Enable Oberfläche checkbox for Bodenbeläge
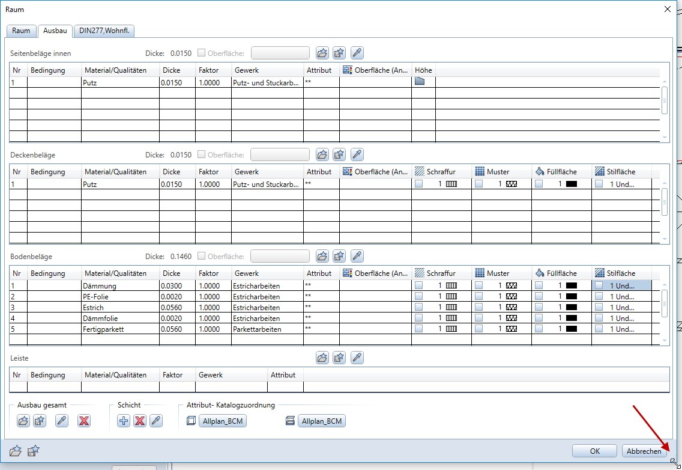The height and width of the screenshot is (470, 682). click(201, 255)
